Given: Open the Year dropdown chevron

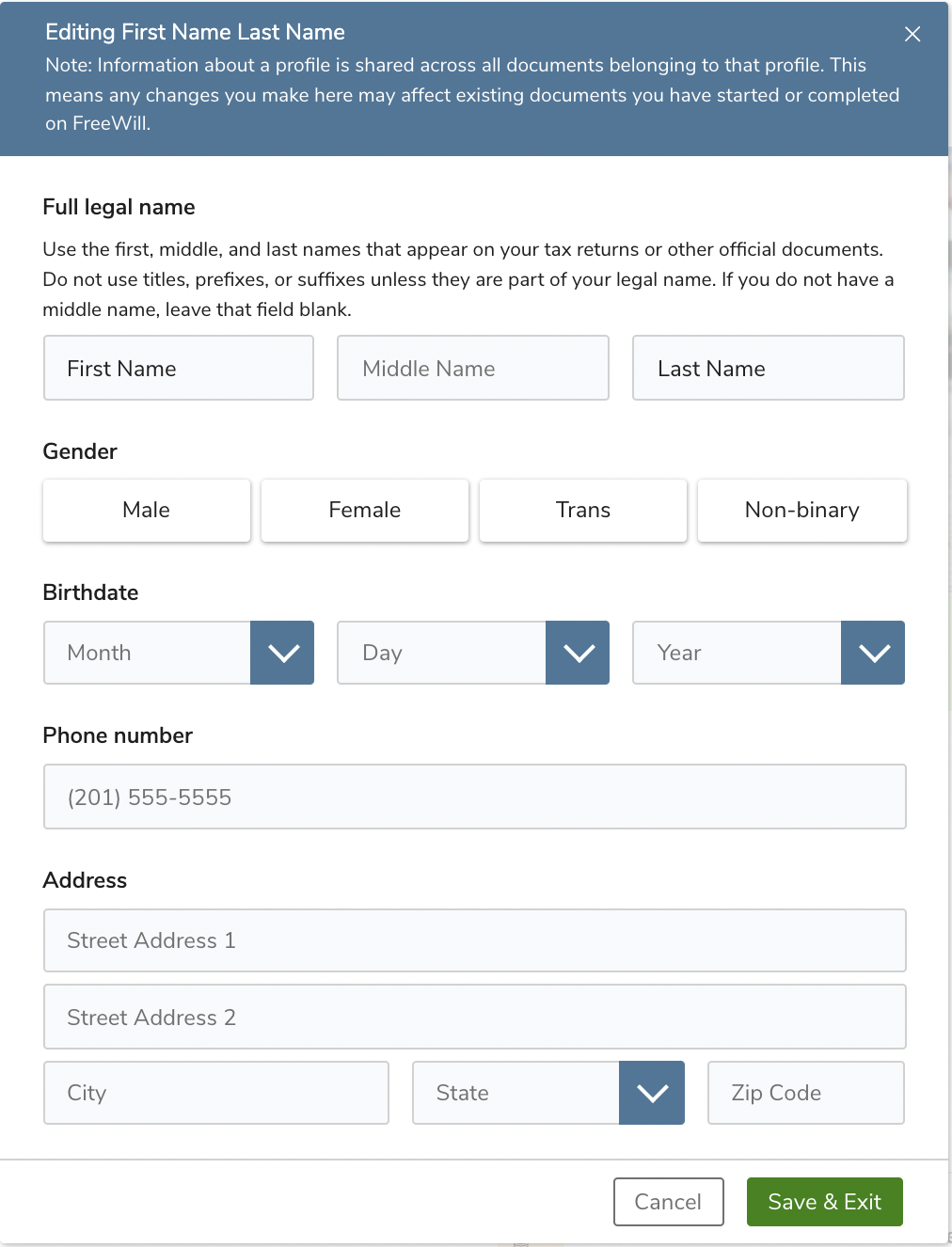Looking at the screenshot, I should pos(872,653).
